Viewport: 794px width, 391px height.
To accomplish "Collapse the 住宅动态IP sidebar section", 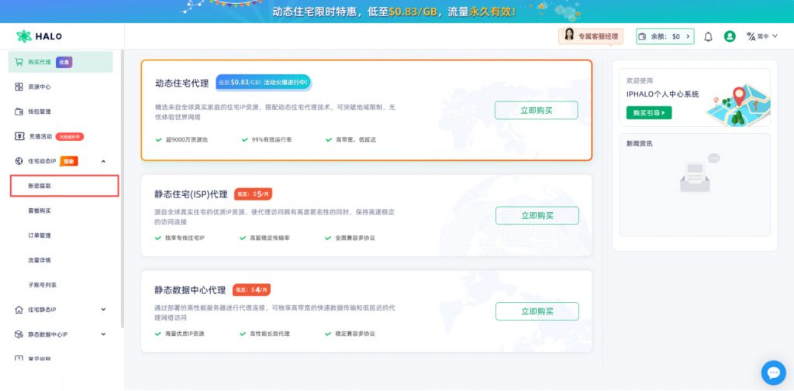I will [104, 161].
